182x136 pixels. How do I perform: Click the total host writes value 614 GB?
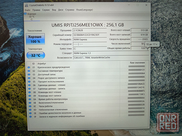(140, 35)
